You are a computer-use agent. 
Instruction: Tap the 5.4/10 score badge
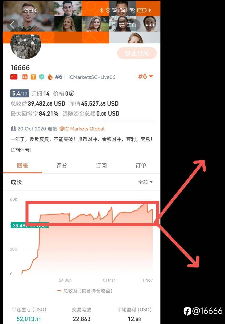[20, 93]
